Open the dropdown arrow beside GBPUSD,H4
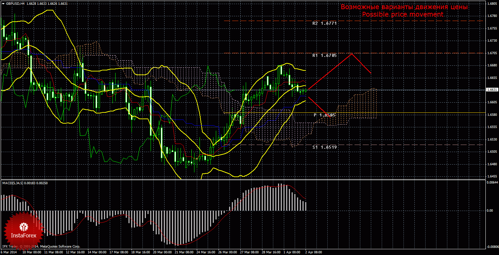 coord(3,3)
